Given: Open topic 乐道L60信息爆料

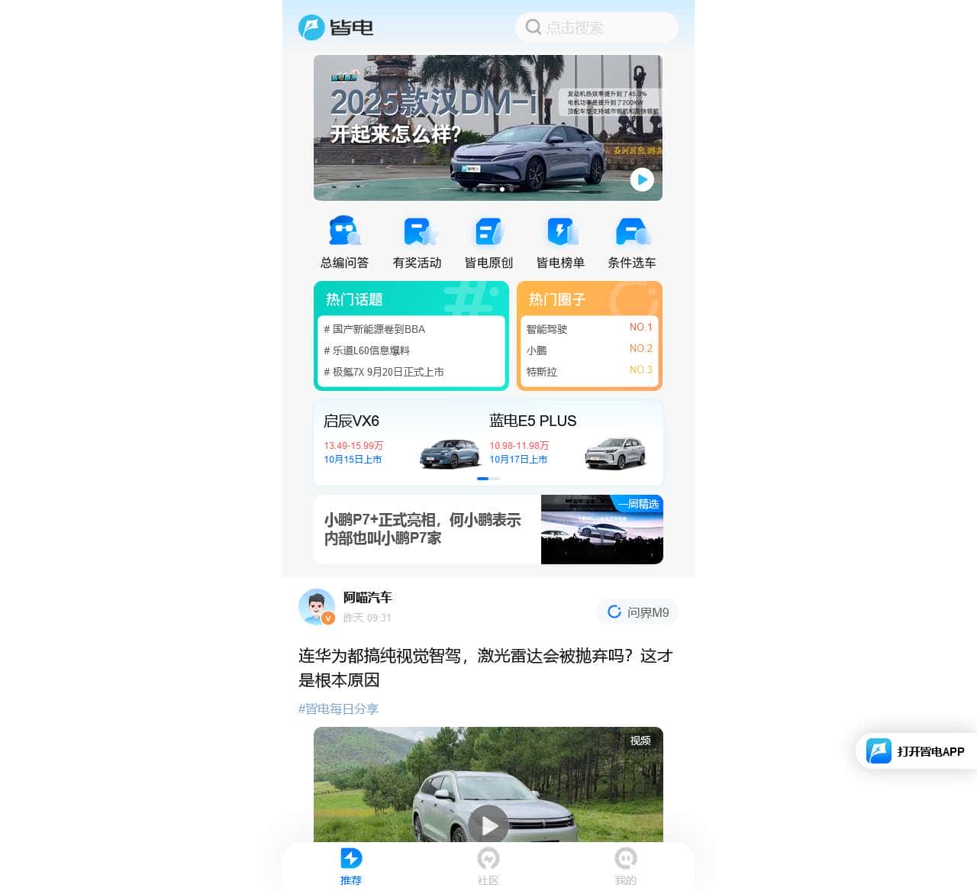Looking at the screenshot, I should (x=366, y=350).
